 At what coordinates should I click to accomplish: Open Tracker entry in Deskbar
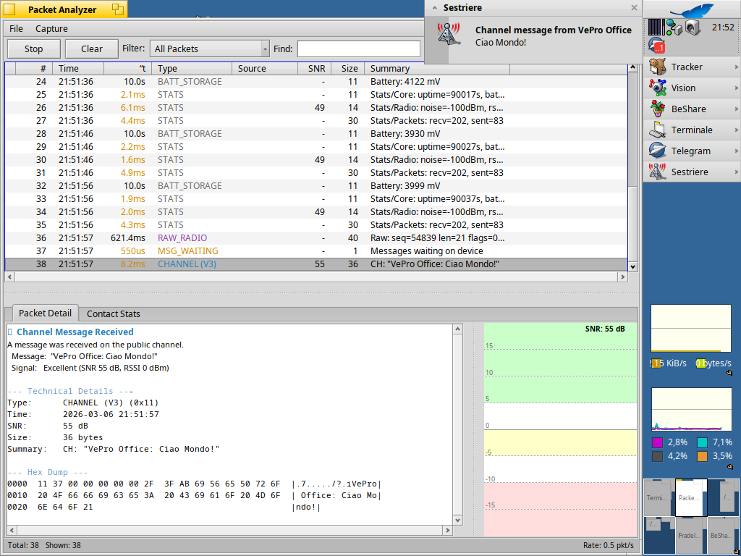coord(691,67)
